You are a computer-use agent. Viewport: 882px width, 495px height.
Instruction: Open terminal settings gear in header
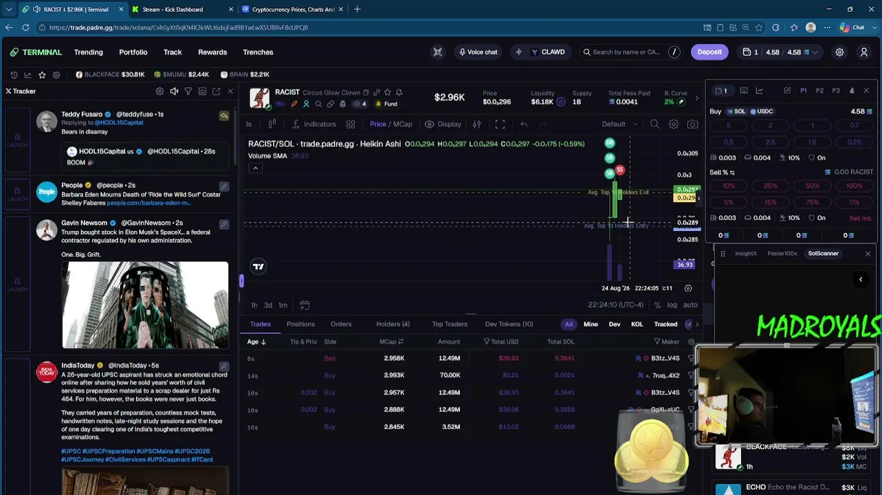click(x=839, y=52)
